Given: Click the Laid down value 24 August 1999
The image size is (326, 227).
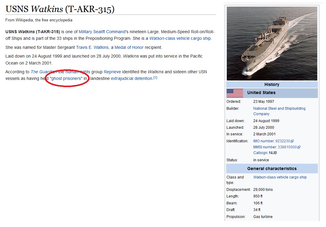Looking at the screenshot, I should coord(266,121).
